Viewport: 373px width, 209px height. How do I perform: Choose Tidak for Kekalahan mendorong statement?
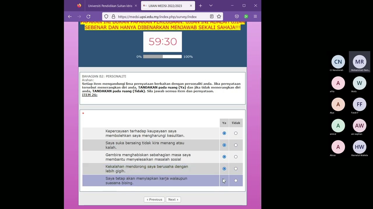pyautogui.click(x=236, y=169)
